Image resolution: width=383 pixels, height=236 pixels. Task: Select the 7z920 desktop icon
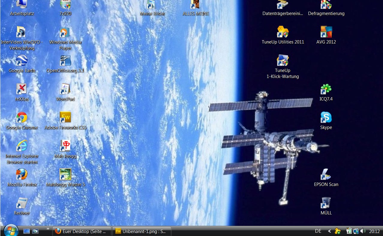pos(65,4)
